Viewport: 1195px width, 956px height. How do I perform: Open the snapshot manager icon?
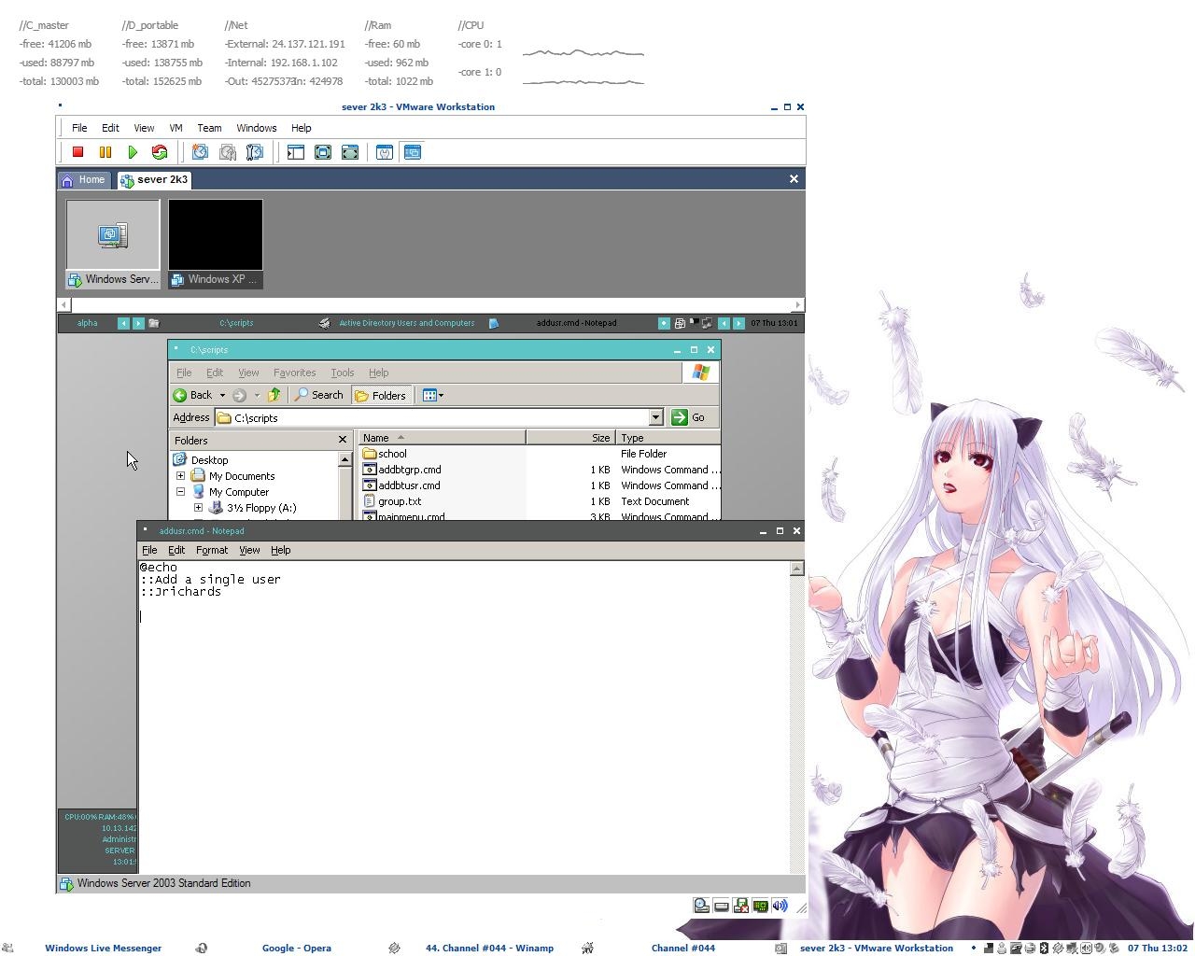tap(254, 152)
